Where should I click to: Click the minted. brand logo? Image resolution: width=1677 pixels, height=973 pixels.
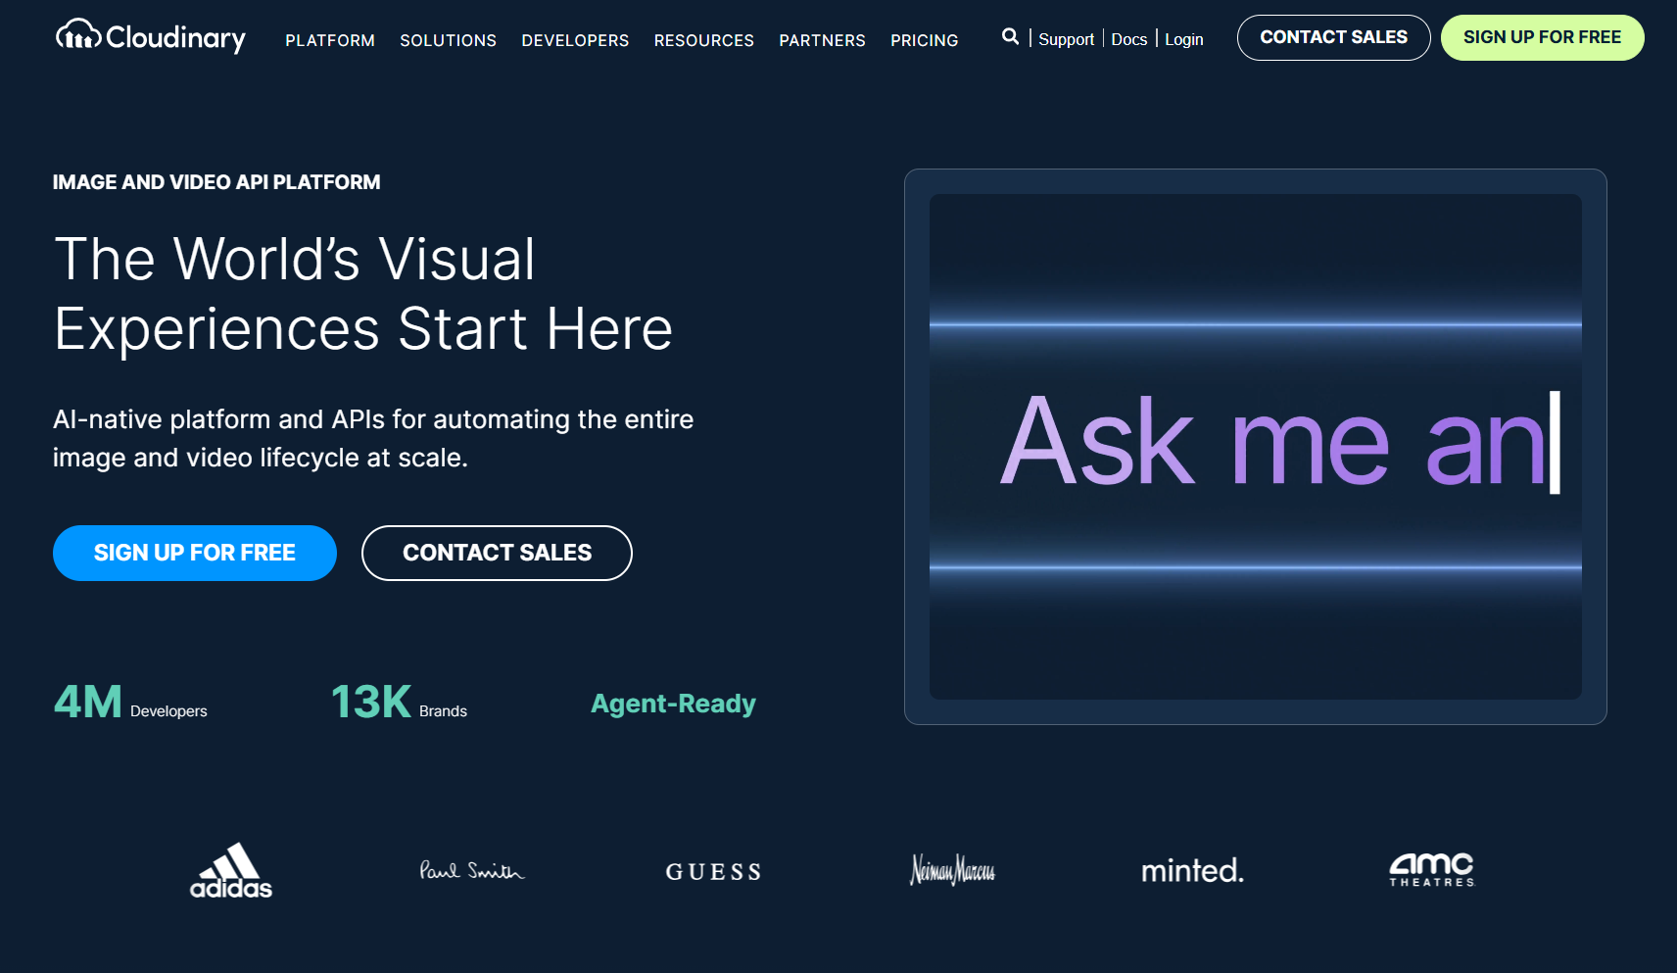[1192, 870]
